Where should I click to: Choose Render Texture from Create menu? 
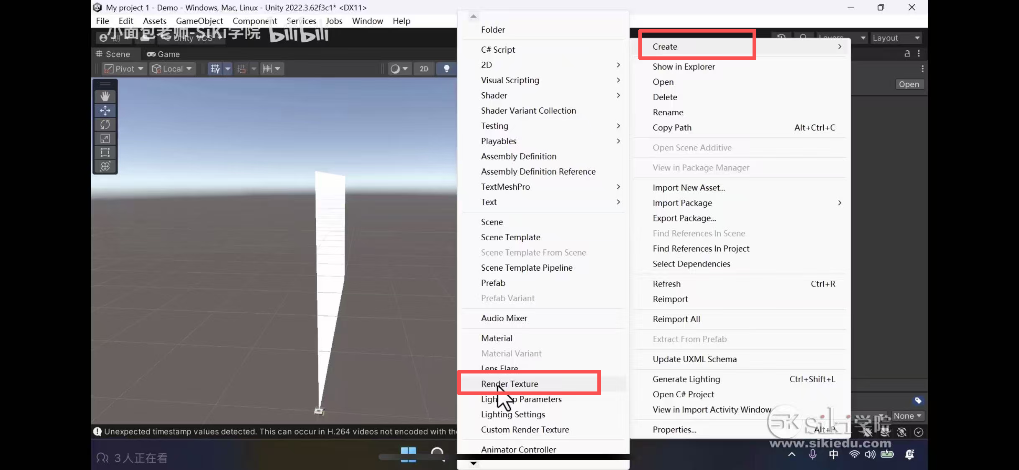pos(543,384)
